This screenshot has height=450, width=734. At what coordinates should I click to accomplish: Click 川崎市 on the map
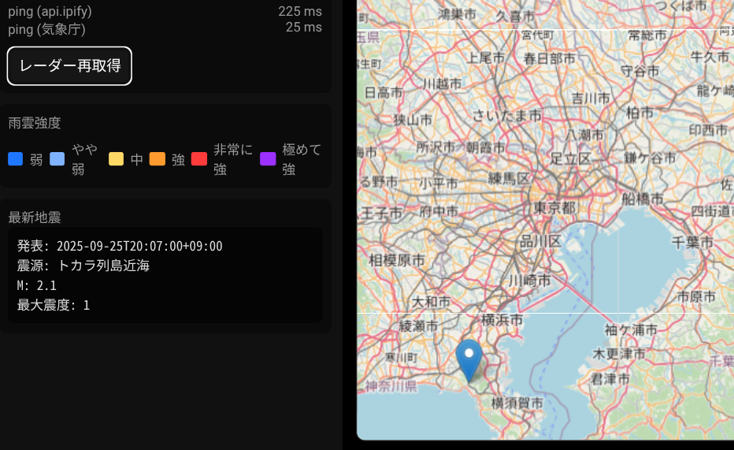pos(528,280)
